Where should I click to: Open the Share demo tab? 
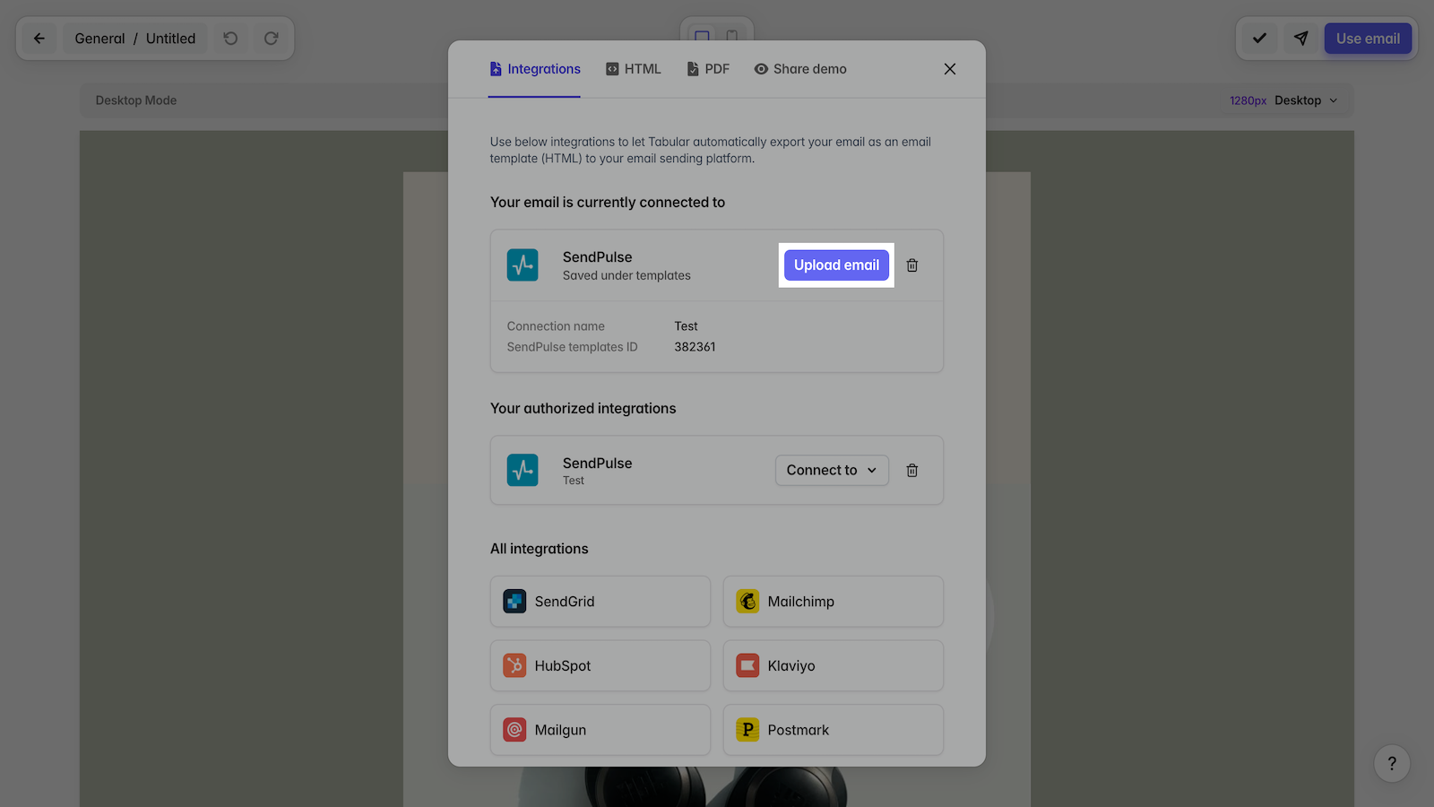click(800, 69)
